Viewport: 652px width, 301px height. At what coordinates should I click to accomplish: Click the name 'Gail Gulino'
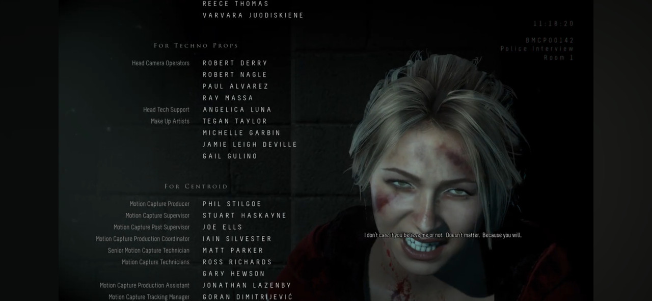point(230,156)
